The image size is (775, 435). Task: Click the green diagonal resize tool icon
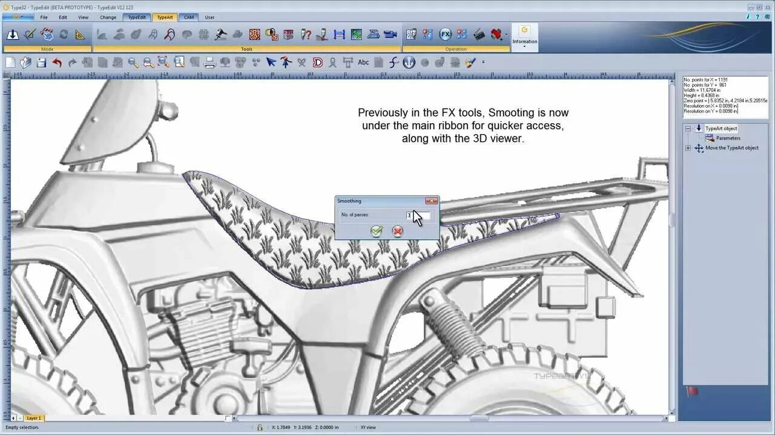click(x=356, y=35)
